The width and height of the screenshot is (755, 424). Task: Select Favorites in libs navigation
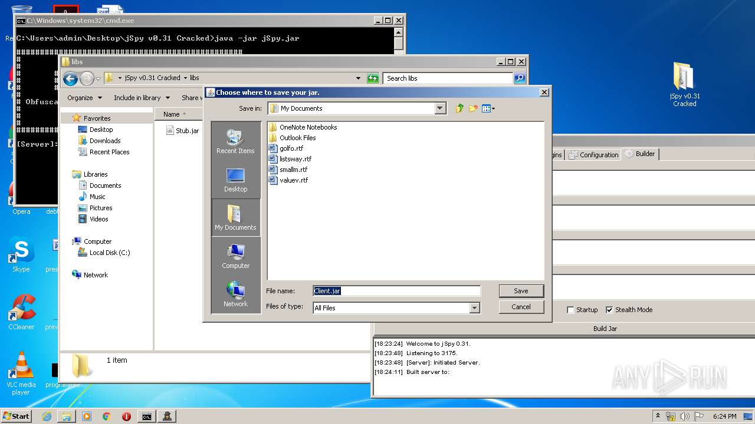(97, 118)
